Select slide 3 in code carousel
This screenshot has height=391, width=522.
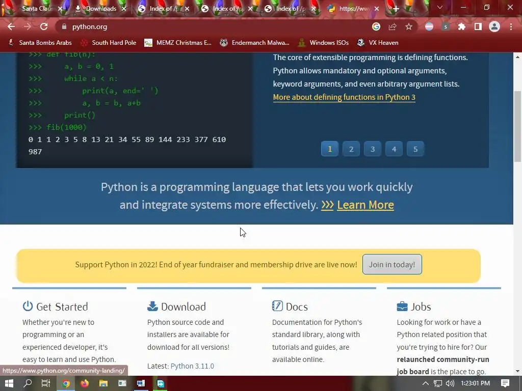click(x=373, y=149)
